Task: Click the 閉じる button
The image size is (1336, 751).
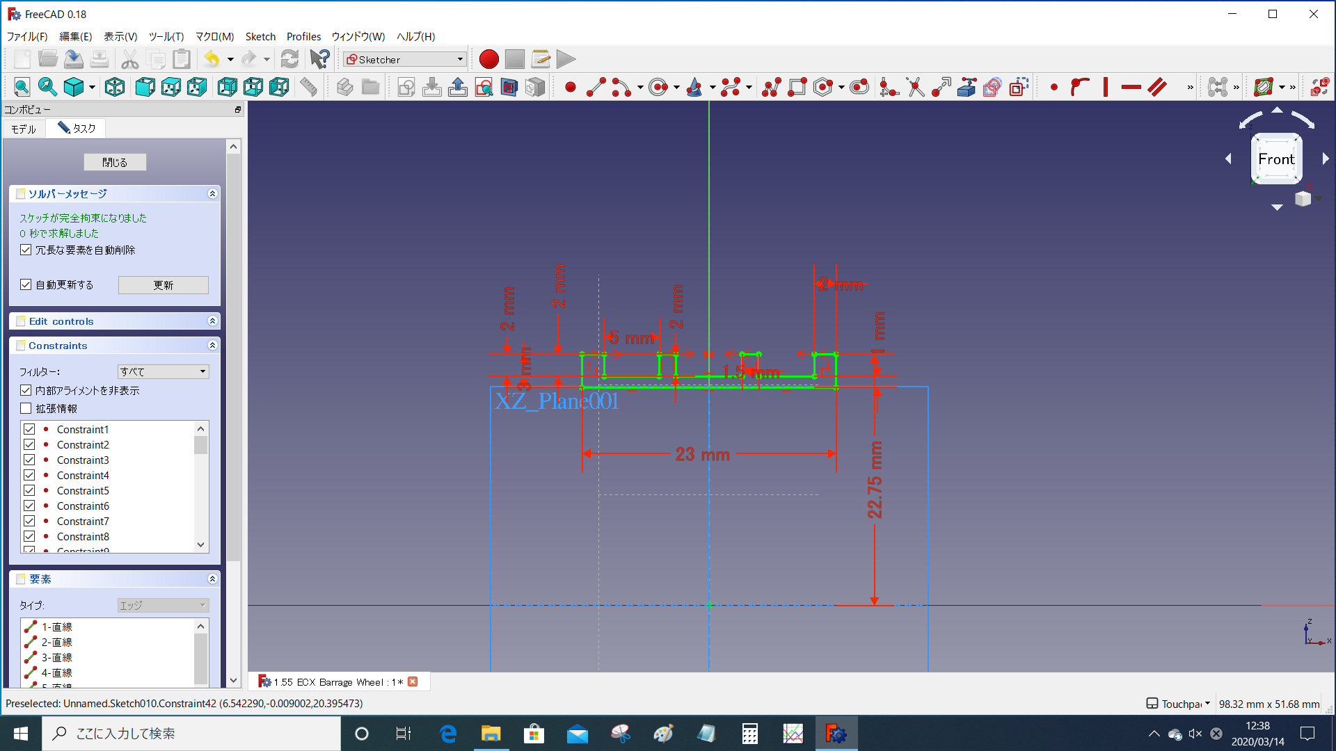Action: [115, 162]
